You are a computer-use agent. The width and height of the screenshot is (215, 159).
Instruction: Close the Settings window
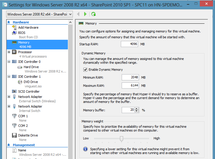[207, 4]
